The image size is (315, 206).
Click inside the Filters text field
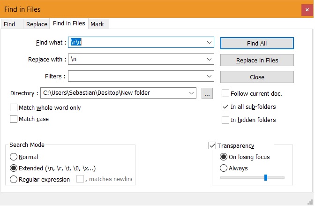pos(136,76)
